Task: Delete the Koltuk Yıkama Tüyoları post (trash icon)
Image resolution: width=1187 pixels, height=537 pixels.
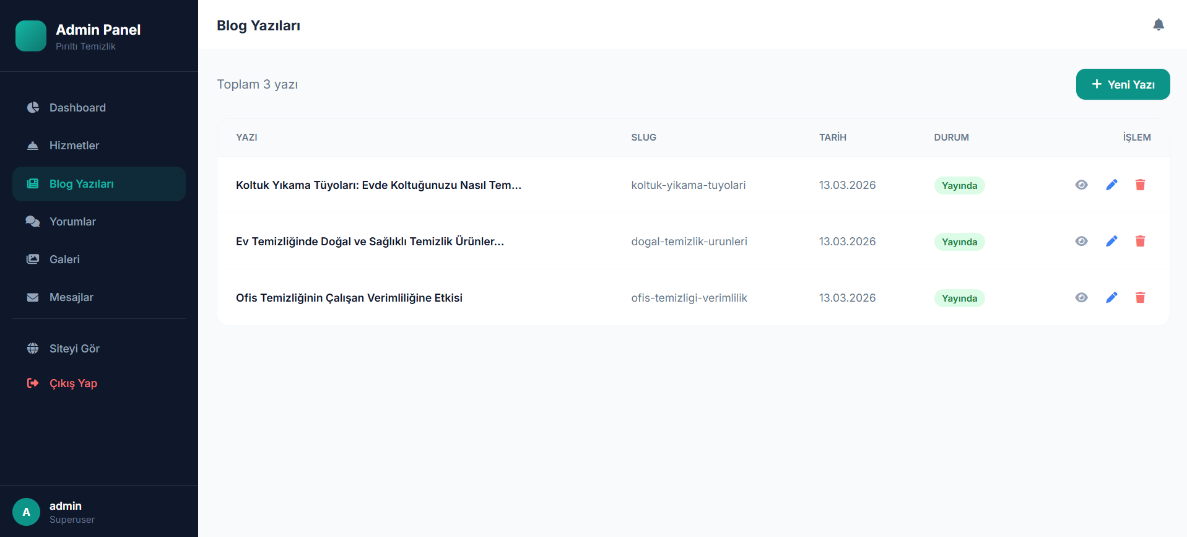Action: coord(1140,185)
